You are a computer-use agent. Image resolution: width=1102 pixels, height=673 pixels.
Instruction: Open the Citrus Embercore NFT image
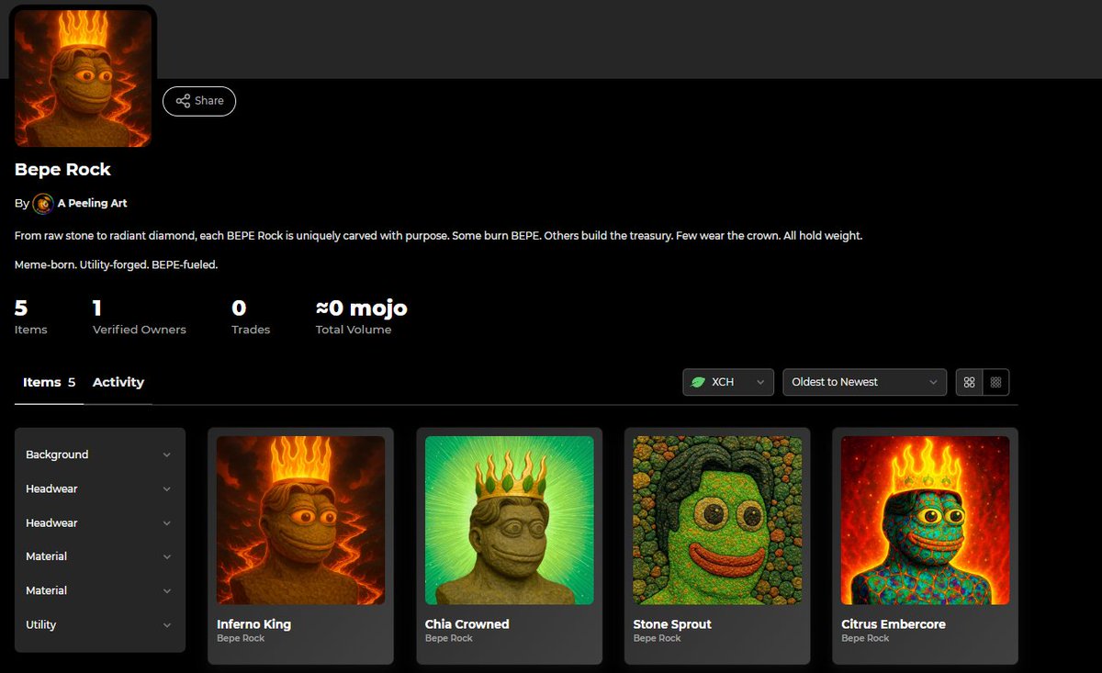click(x=926, y=520)
